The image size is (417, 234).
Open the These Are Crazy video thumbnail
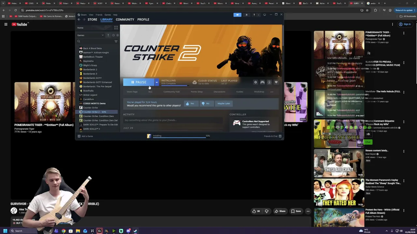(x=339, y=163)
